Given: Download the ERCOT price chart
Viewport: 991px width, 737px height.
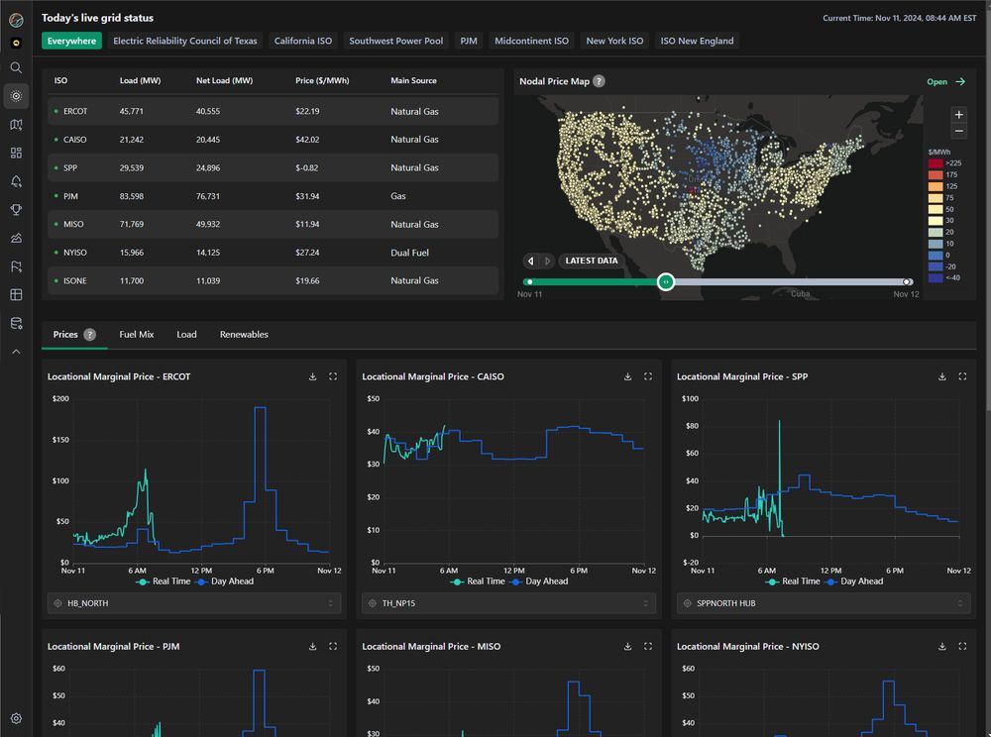Looking at the screenshot, I should pos(312,376).
